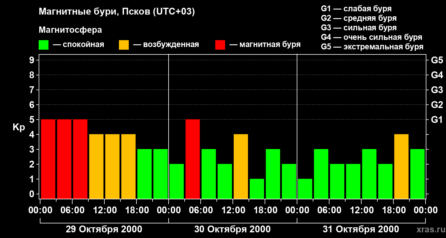Click the '30 Октября 2000' date label

click(233, 229)
